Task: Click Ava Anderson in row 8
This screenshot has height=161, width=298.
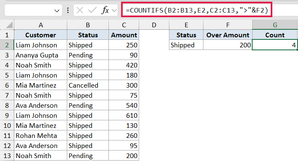Action: pyautogui.click(x=41, y=105)
